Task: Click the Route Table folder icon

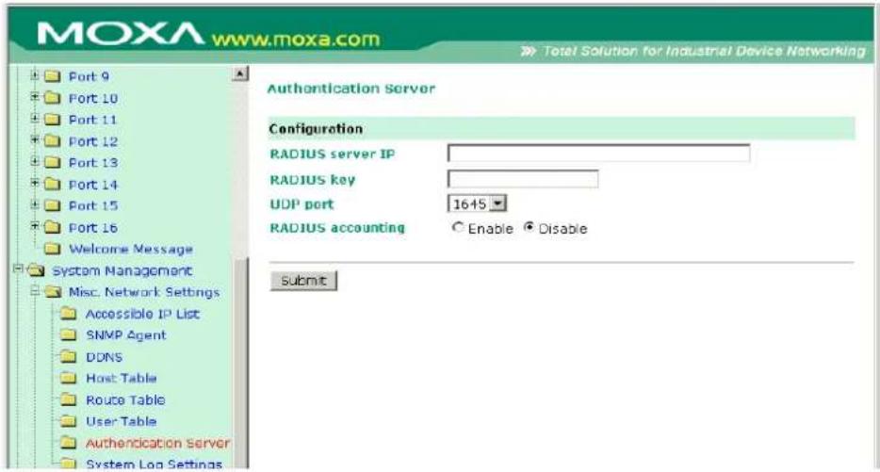Action: [69, 400]
